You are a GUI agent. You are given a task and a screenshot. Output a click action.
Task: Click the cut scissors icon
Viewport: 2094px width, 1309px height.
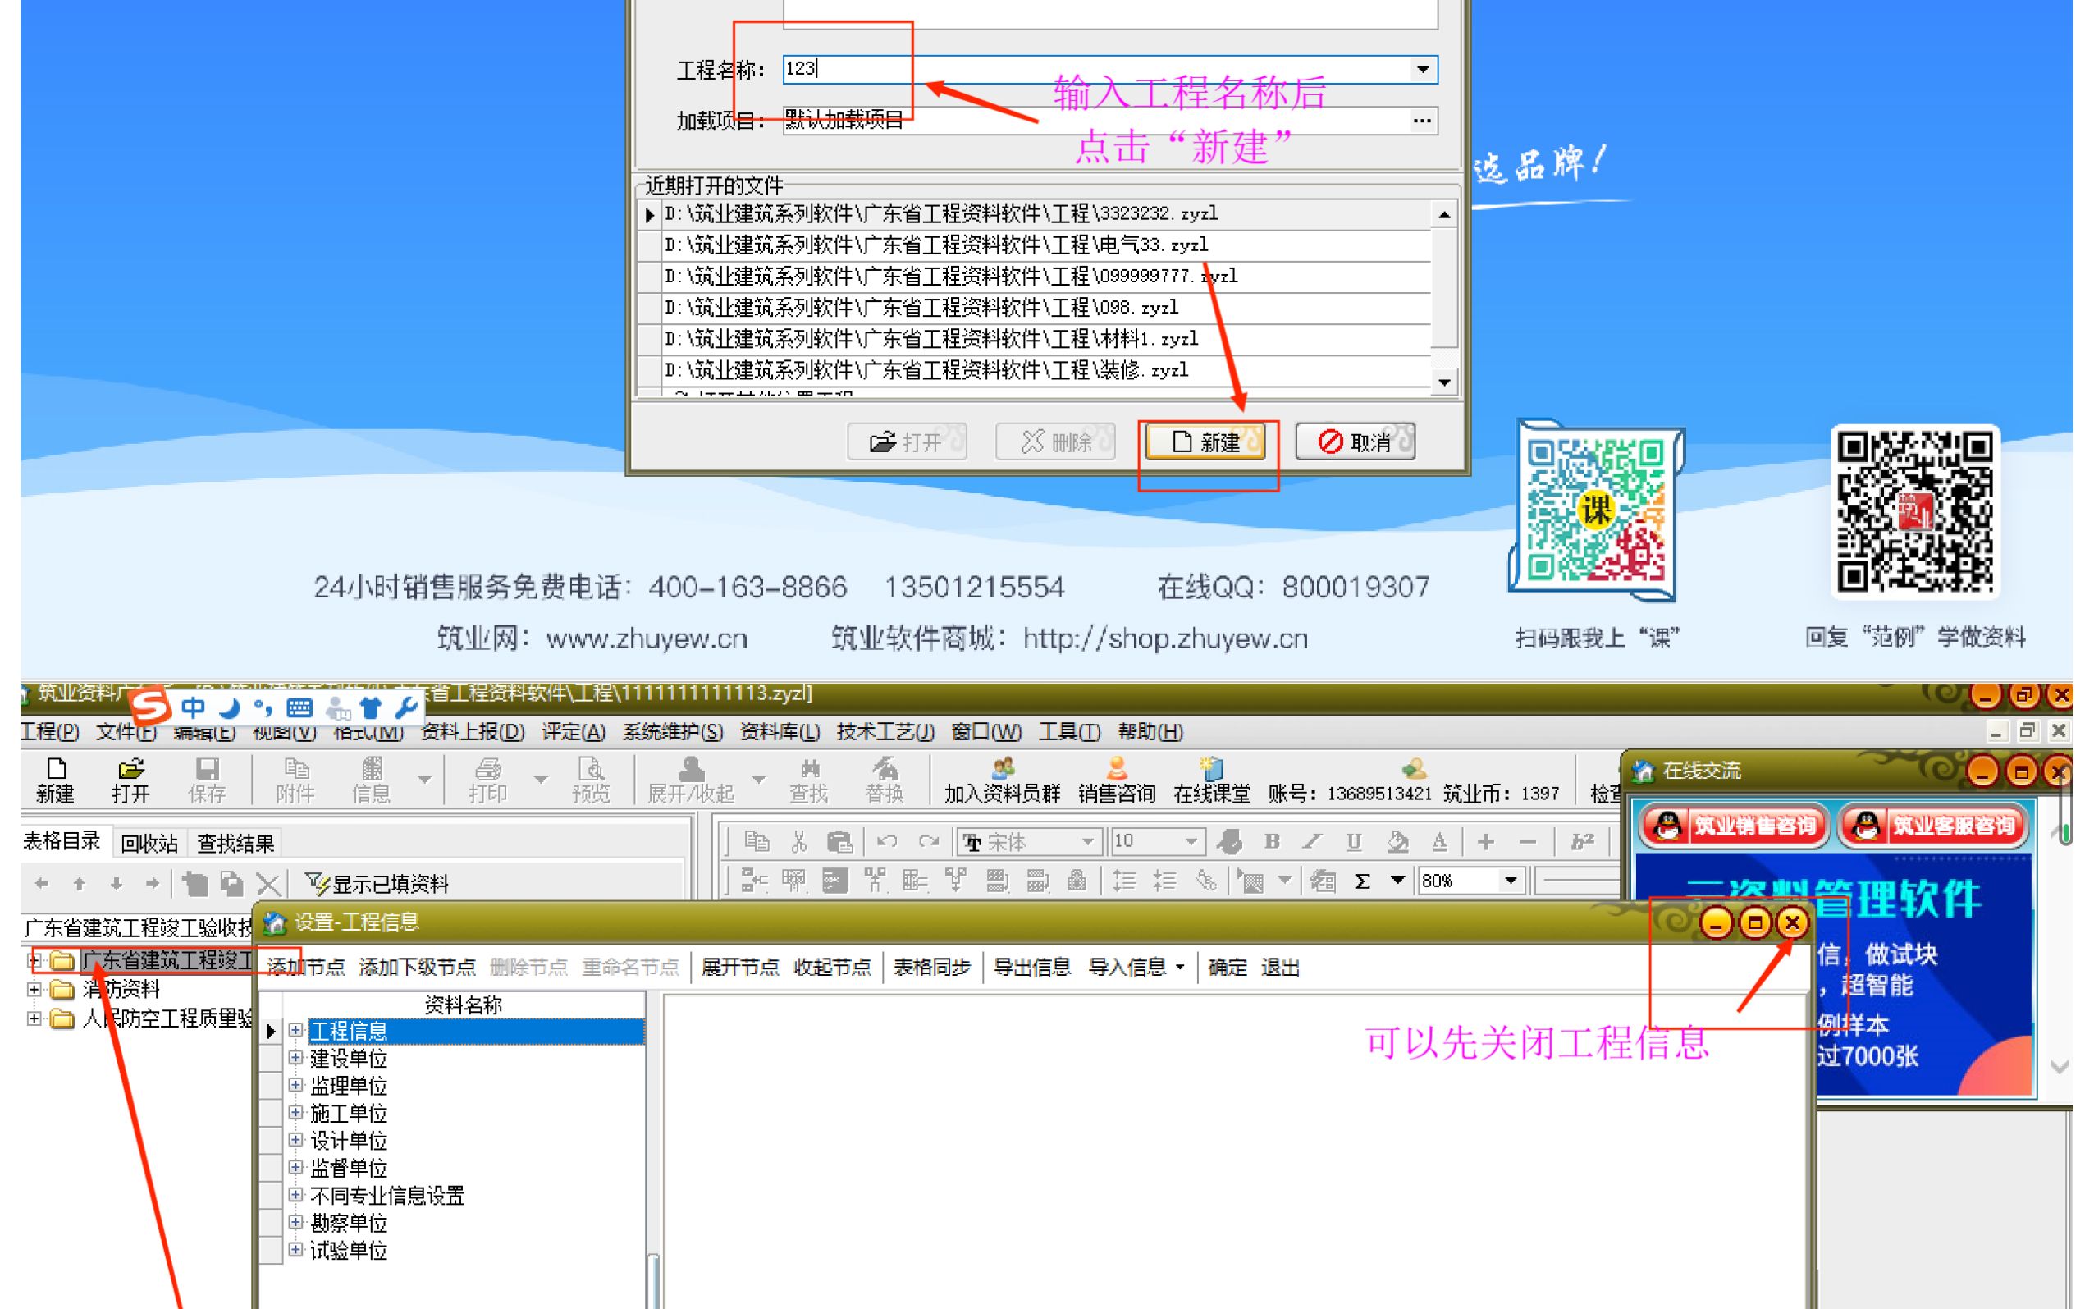click(x=798, y=840)
